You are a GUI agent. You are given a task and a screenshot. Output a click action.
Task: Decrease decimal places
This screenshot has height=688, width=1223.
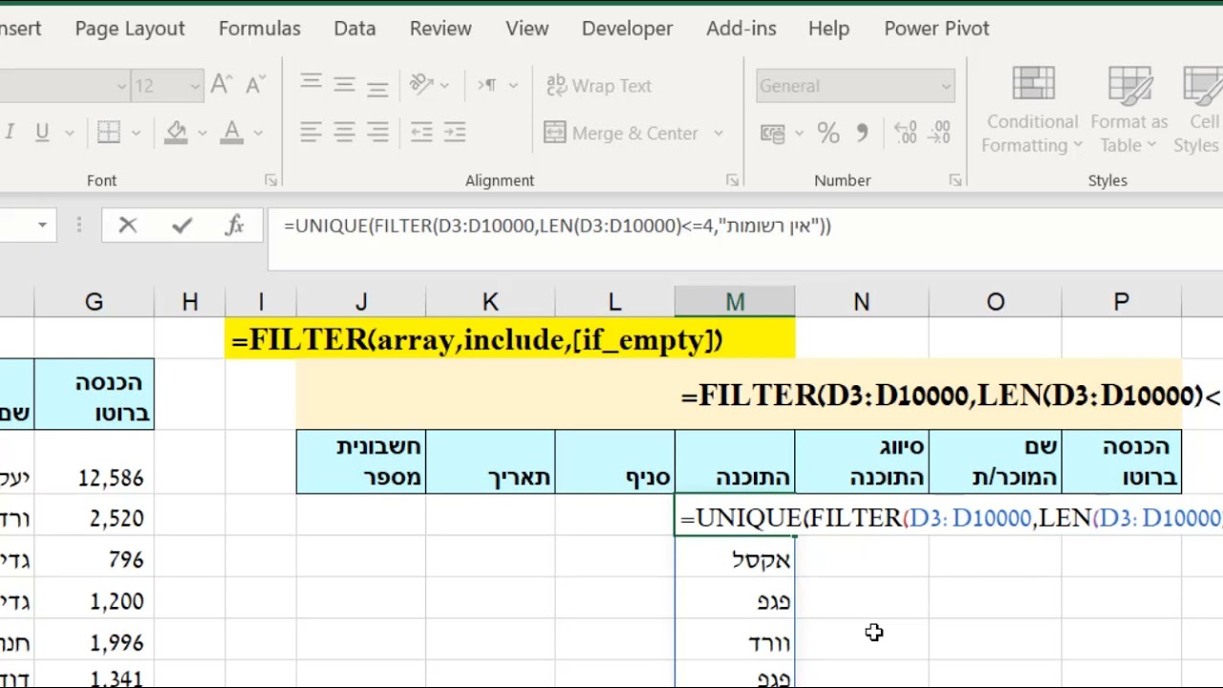pyautogui.click(x=938, y=133)
